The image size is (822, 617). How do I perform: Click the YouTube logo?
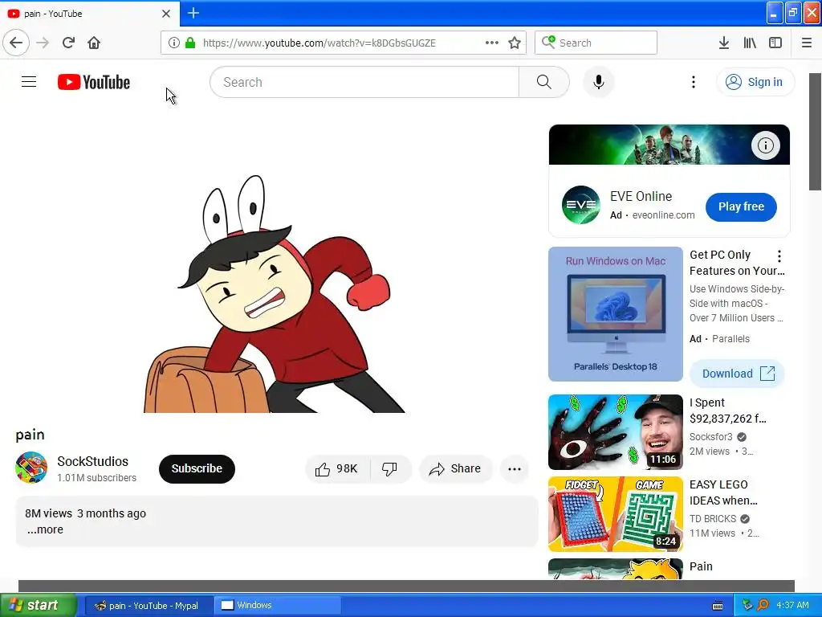(94, 83)
